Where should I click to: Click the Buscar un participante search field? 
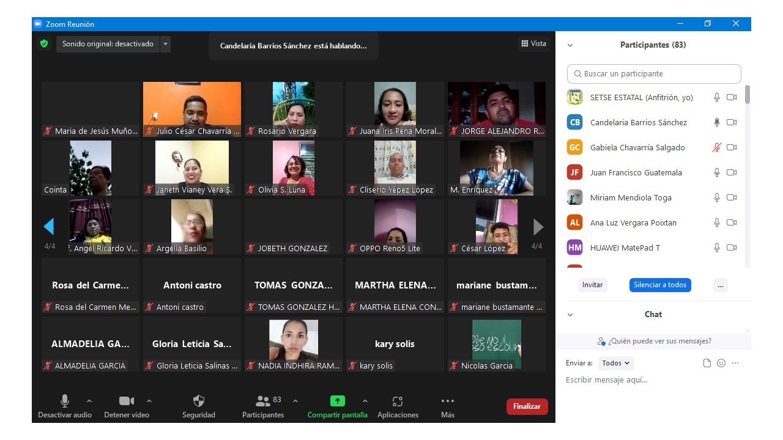pyautogui.click(x=654, y=74)
